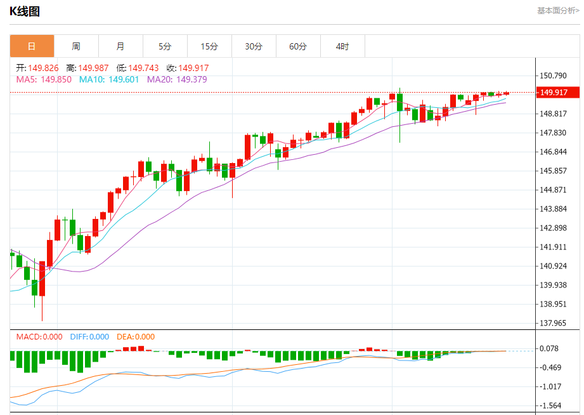Screen dimensions: 584x415
Task: Open the 5分 interval tab
Action: click(165, 46)
